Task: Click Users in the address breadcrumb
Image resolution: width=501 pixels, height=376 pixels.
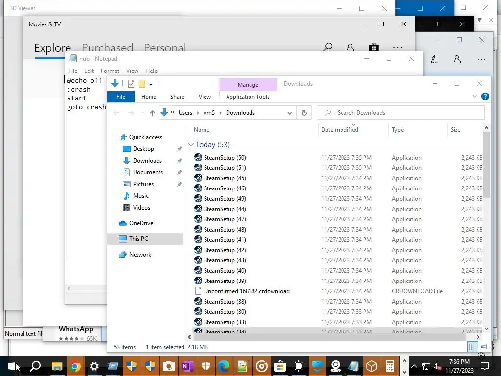Action: click(185, 113)
